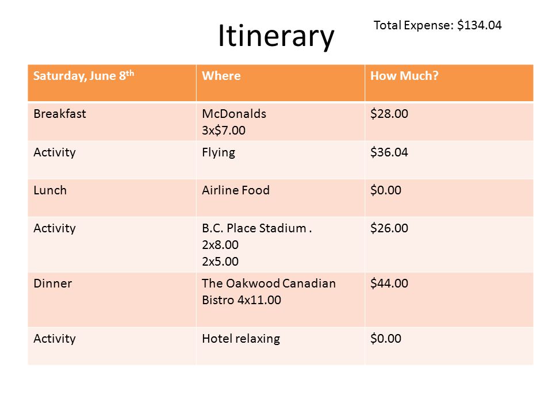The width and height of the screenshot is (552, 414).
Task: Click the Airline Food cell
Action: (280, 198)
